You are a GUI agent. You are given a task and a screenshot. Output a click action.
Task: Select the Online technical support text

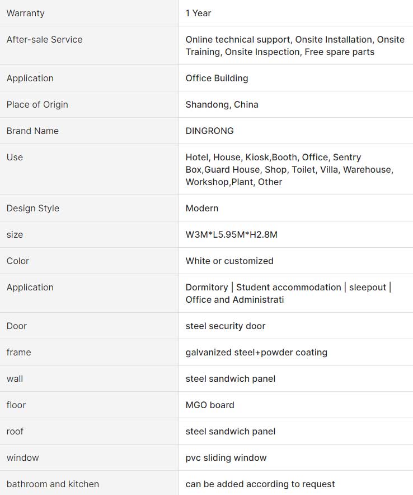pyautogui.click(x=238, y=39)
